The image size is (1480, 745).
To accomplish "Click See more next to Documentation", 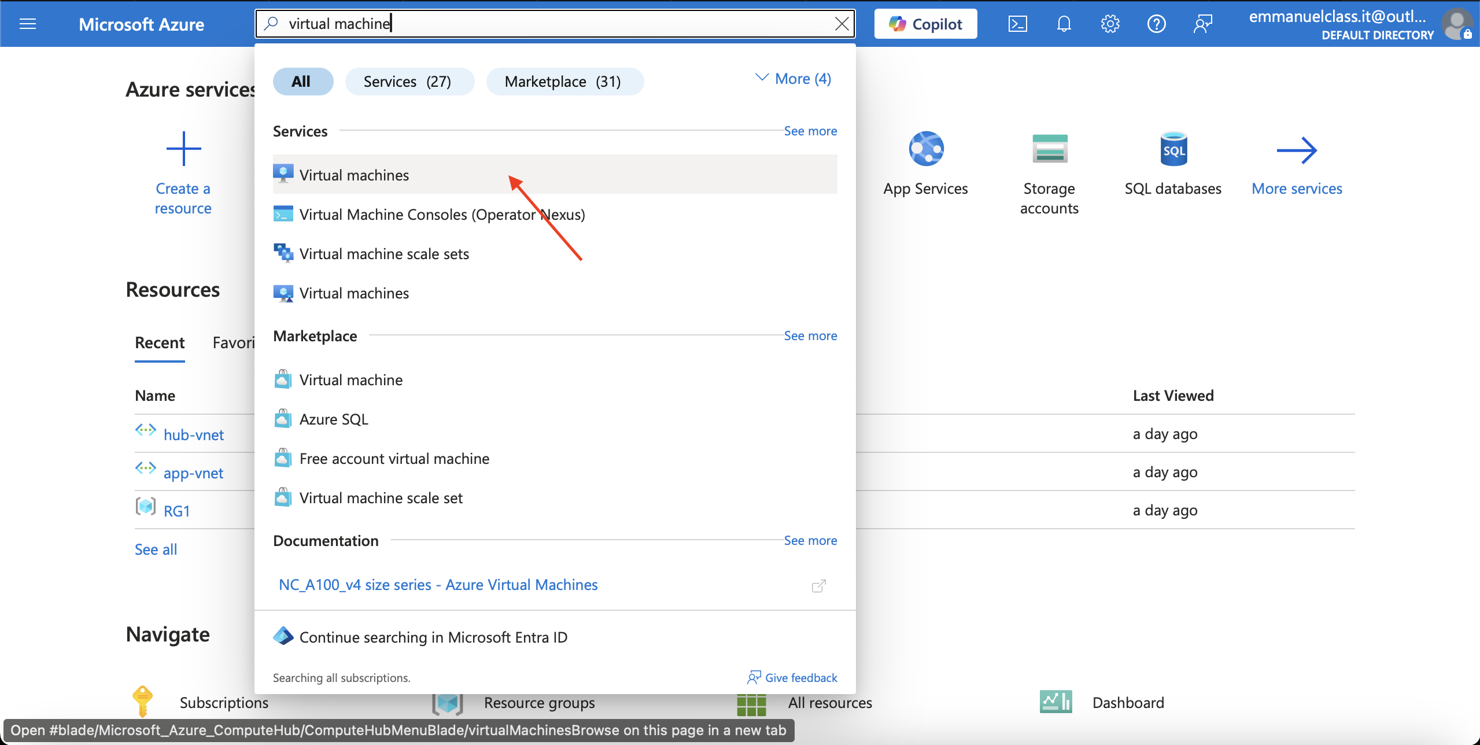I will 810,540.
